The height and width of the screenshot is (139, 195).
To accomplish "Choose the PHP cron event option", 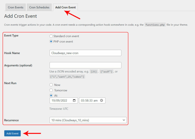I will (x=51, y=41).
